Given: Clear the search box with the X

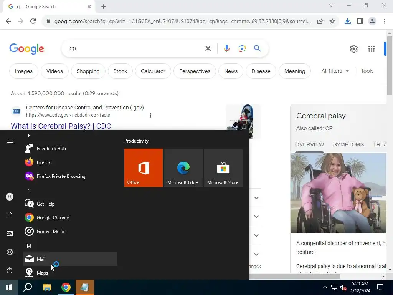Looking at the screenshot, I should [x=208, y=48].
